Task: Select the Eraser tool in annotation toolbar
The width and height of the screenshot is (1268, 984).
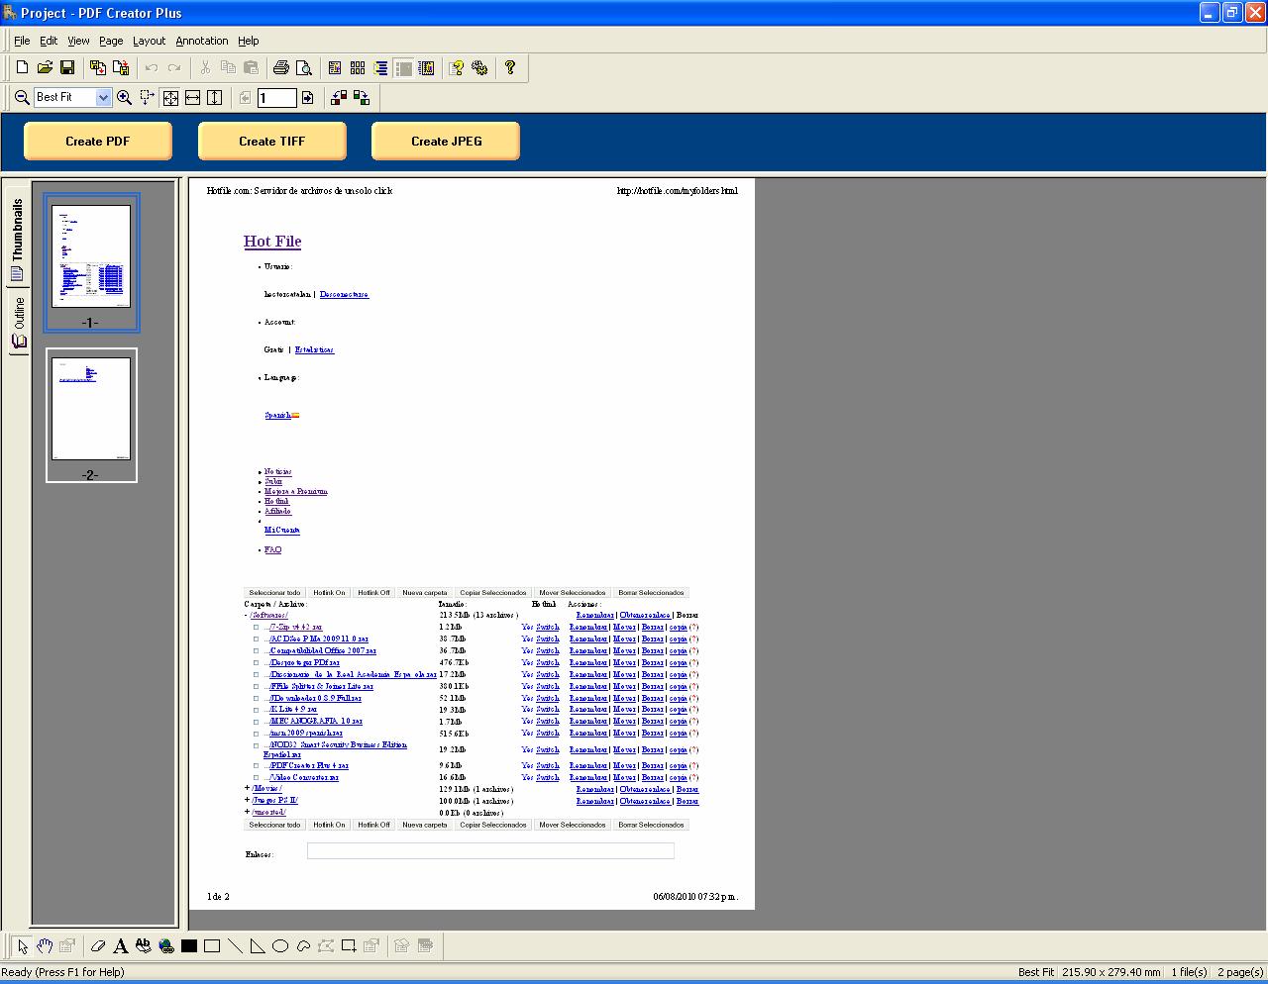Action: coord(98,945)
